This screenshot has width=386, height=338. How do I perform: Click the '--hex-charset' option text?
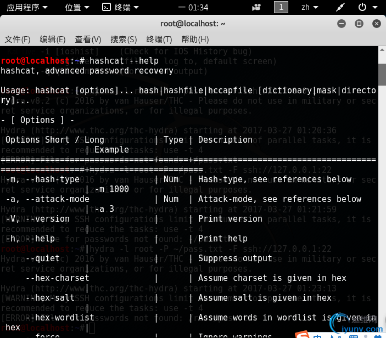click(57, 278)
